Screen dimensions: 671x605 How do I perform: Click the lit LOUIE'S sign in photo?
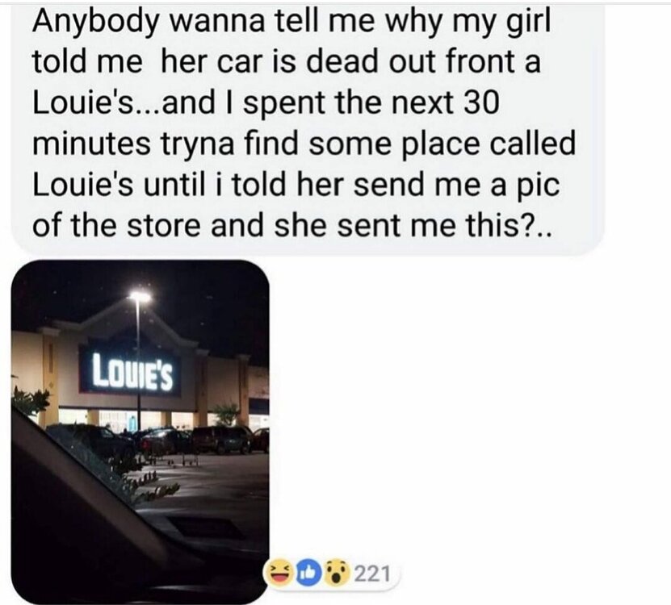tap(131, 372)
